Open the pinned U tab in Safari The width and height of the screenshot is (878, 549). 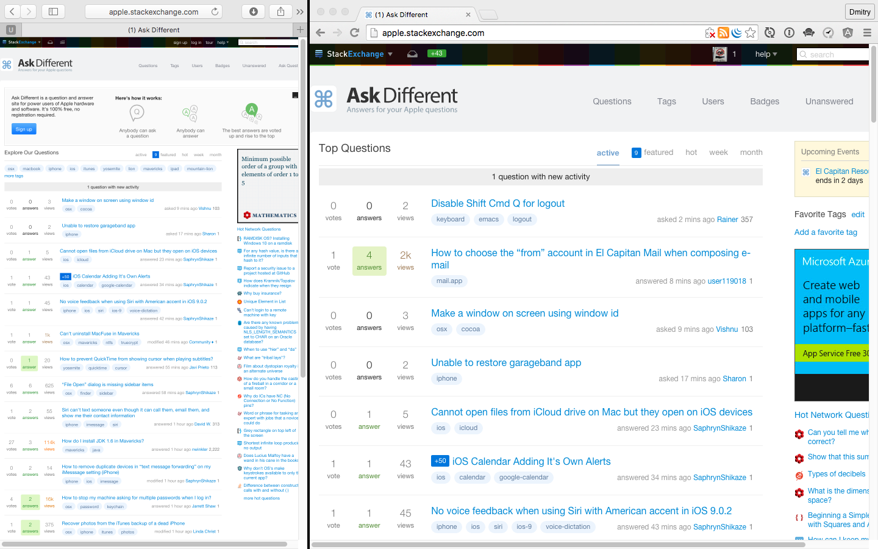click(x=10, y=29)
